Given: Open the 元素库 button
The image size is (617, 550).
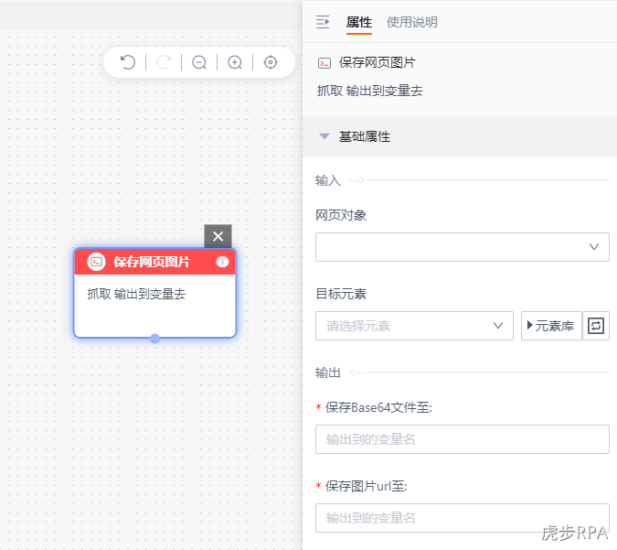Looking at the screenshot, I should [x=551, y=326].
